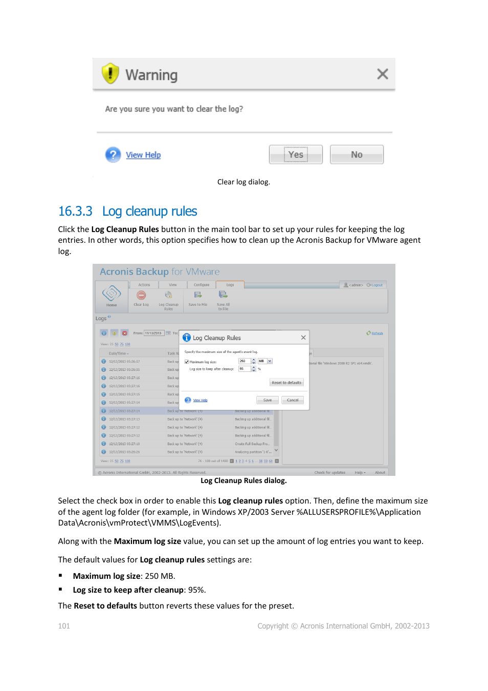Open the calendar picker next to From date
Viewport: 488px width, 691px height.
tap(168, 333)
